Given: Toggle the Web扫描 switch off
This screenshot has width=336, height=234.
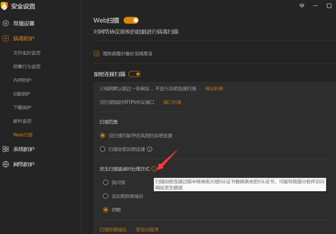Looking at the screenshot, I should tap(131, 21).
